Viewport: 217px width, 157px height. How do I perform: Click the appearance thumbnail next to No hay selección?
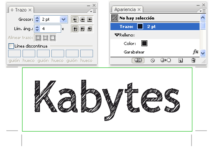pos(114,18)
